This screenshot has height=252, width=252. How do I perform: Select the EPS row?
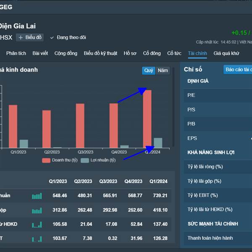[x=218, y=138]
